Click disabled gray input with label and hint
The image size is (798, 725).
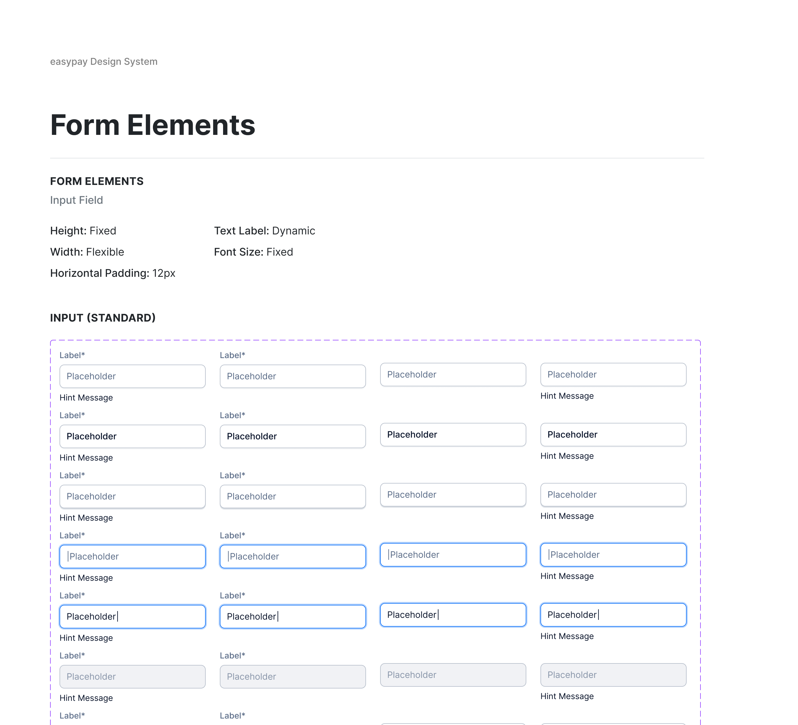[132, 677]
